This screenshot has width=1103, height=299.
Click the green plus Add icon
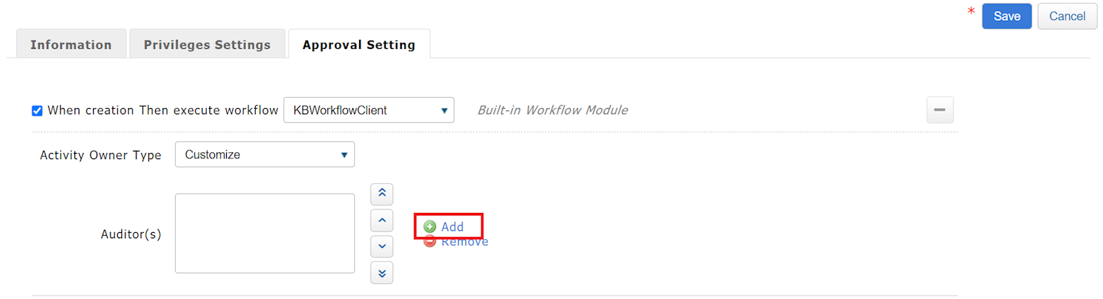pyautogui.click(x=429, y=227)
